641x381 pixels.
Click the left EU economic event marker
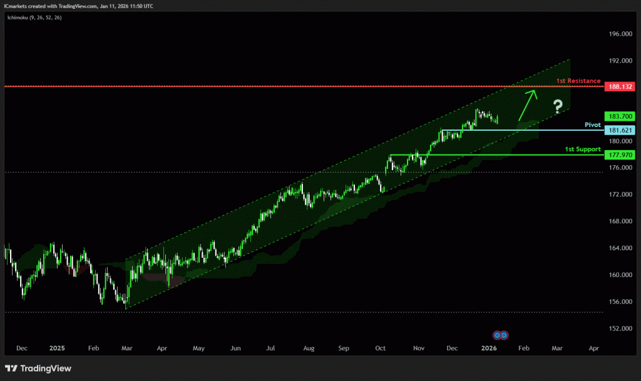pos(498,335)
